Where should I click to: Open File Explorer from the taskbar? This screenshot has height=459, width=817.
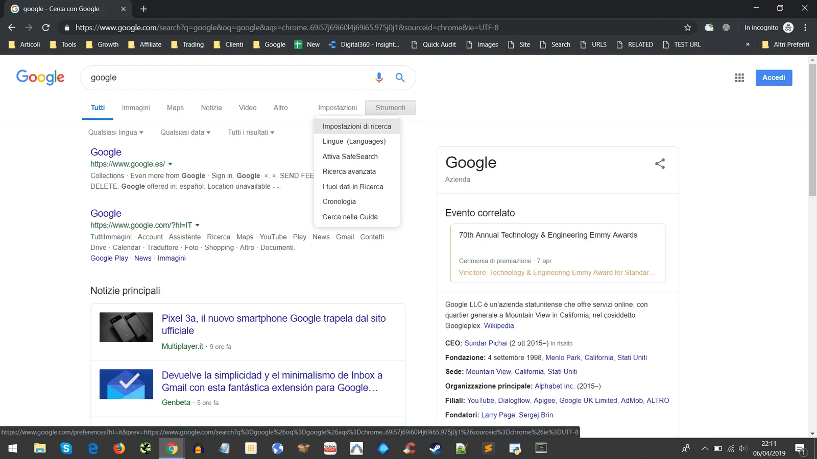pyautogui.click(x=39, y=448)
